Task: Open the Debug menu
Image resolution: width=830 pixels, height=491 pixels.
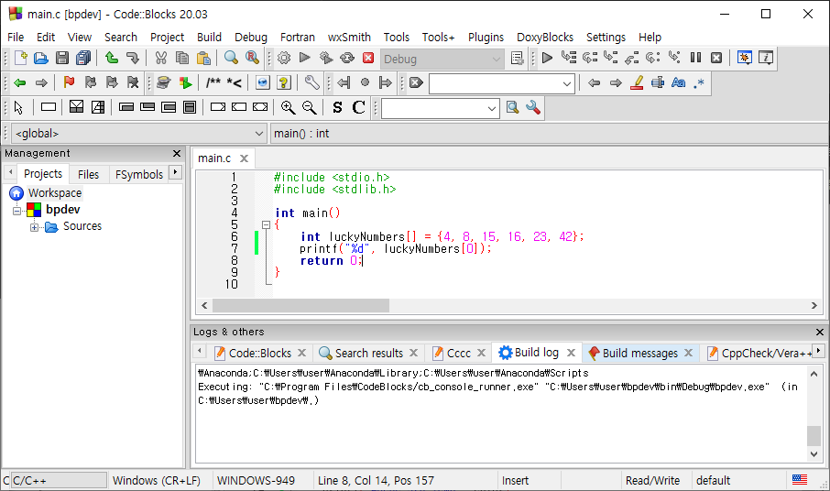Action: click(251, 37)
